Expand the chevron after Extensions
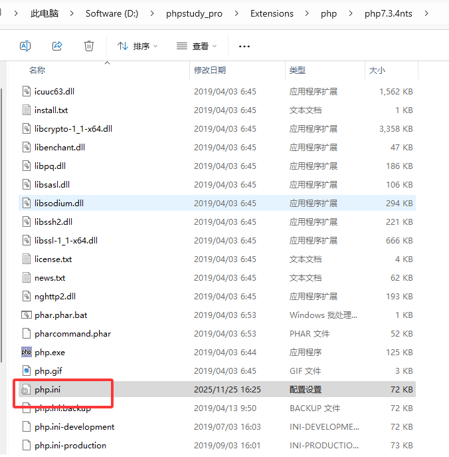449x457 pixels. (x=307, y=13)
